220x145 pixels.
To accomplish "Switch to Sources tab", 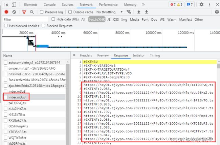I will pos(68,5).
